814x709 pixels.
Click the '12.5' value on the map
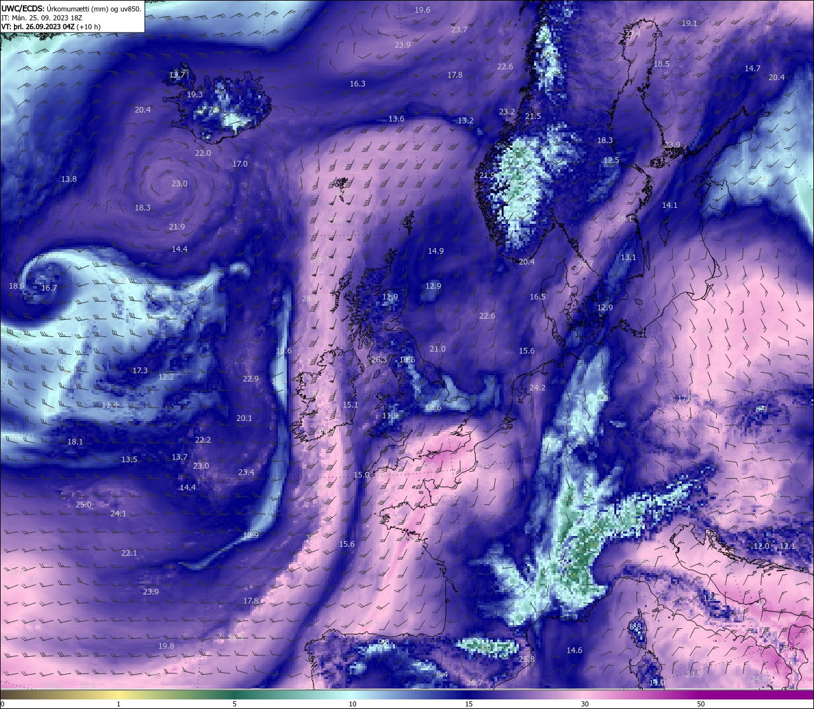(611, 160)
